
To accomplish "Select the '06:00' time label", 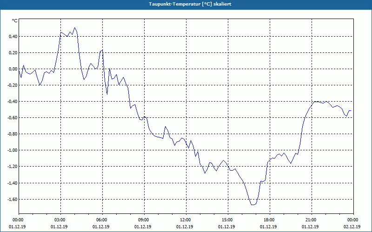I will click(x=102, y=220).
